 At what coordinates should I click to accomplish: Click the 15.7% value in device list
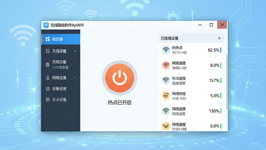tap(214, 80)
